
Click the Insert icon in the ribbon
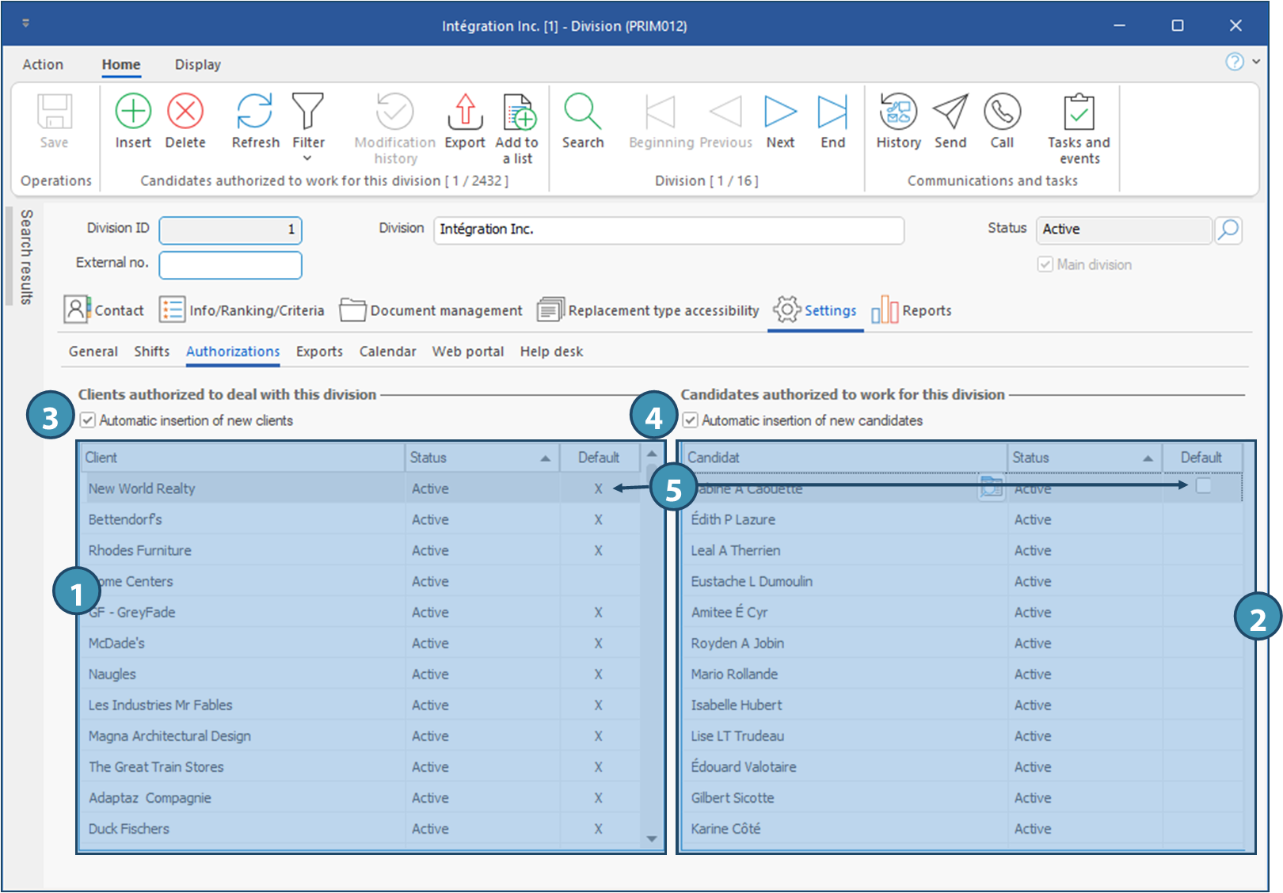pyautogui.click(x=133, y=112)
